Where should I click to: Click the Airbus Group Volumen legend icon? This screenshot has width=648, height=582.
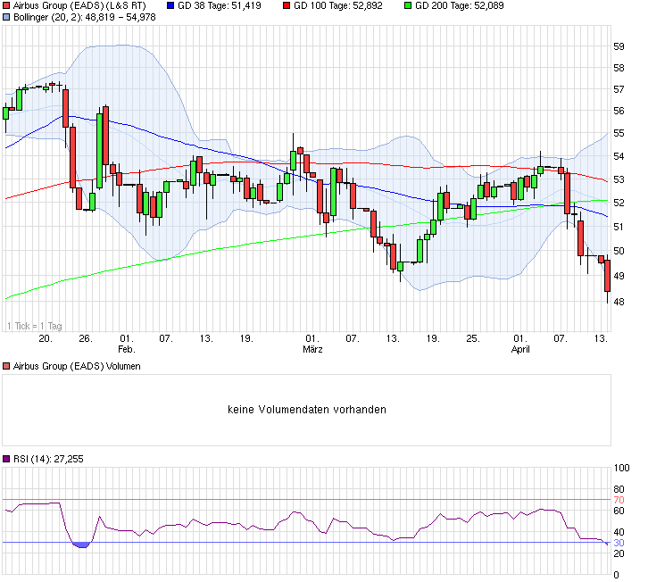6,366
